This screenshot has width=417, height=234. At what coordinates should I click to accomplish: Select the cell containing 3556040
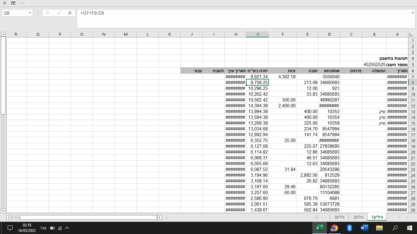pyautogui.click(x=329, y=77)
